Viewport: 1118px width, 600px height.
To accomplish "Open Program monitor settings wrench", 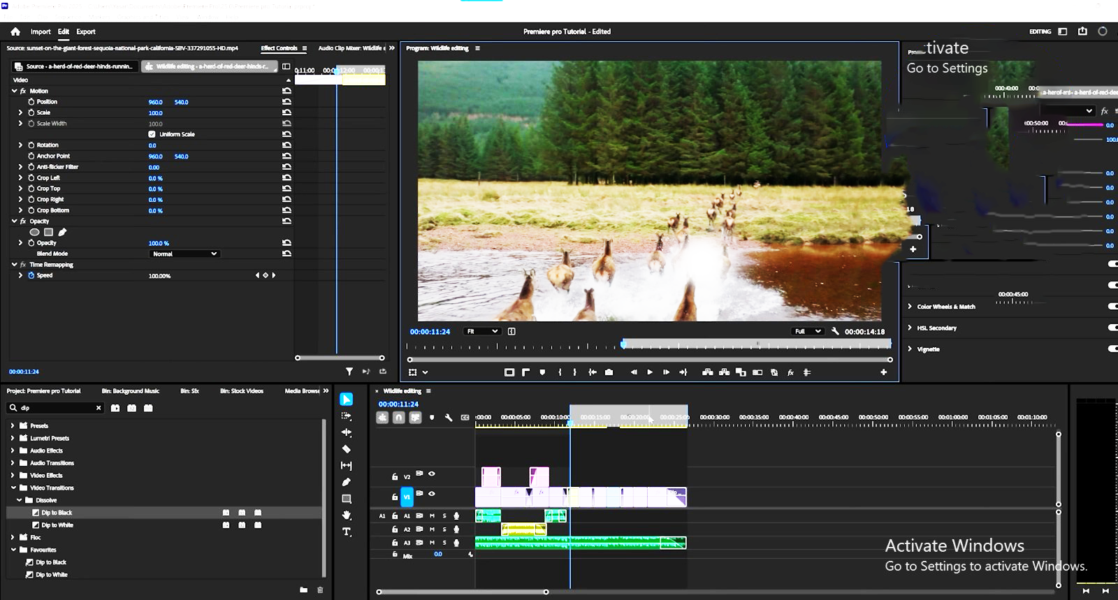I will click(x=835, y=331).
